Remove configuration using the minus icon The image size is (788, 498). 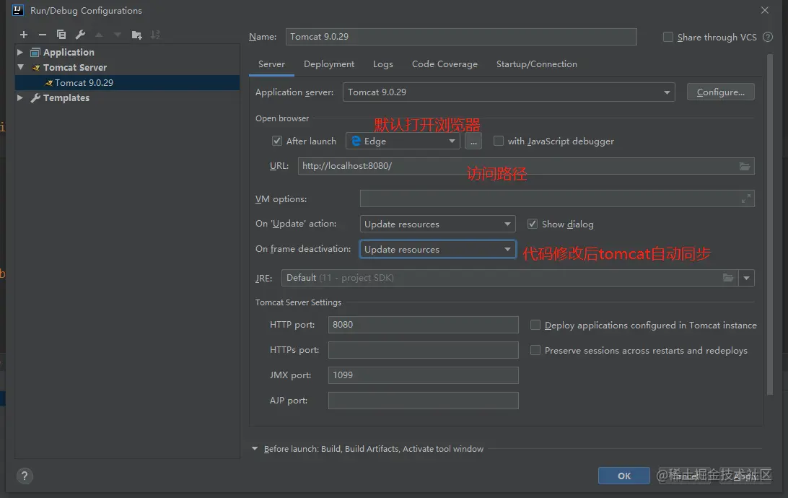[x=42, y=35]
